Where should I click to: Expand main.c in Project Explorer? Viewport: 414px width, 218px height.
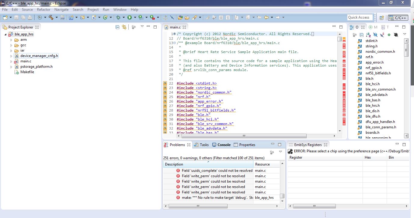pos(11,61)
